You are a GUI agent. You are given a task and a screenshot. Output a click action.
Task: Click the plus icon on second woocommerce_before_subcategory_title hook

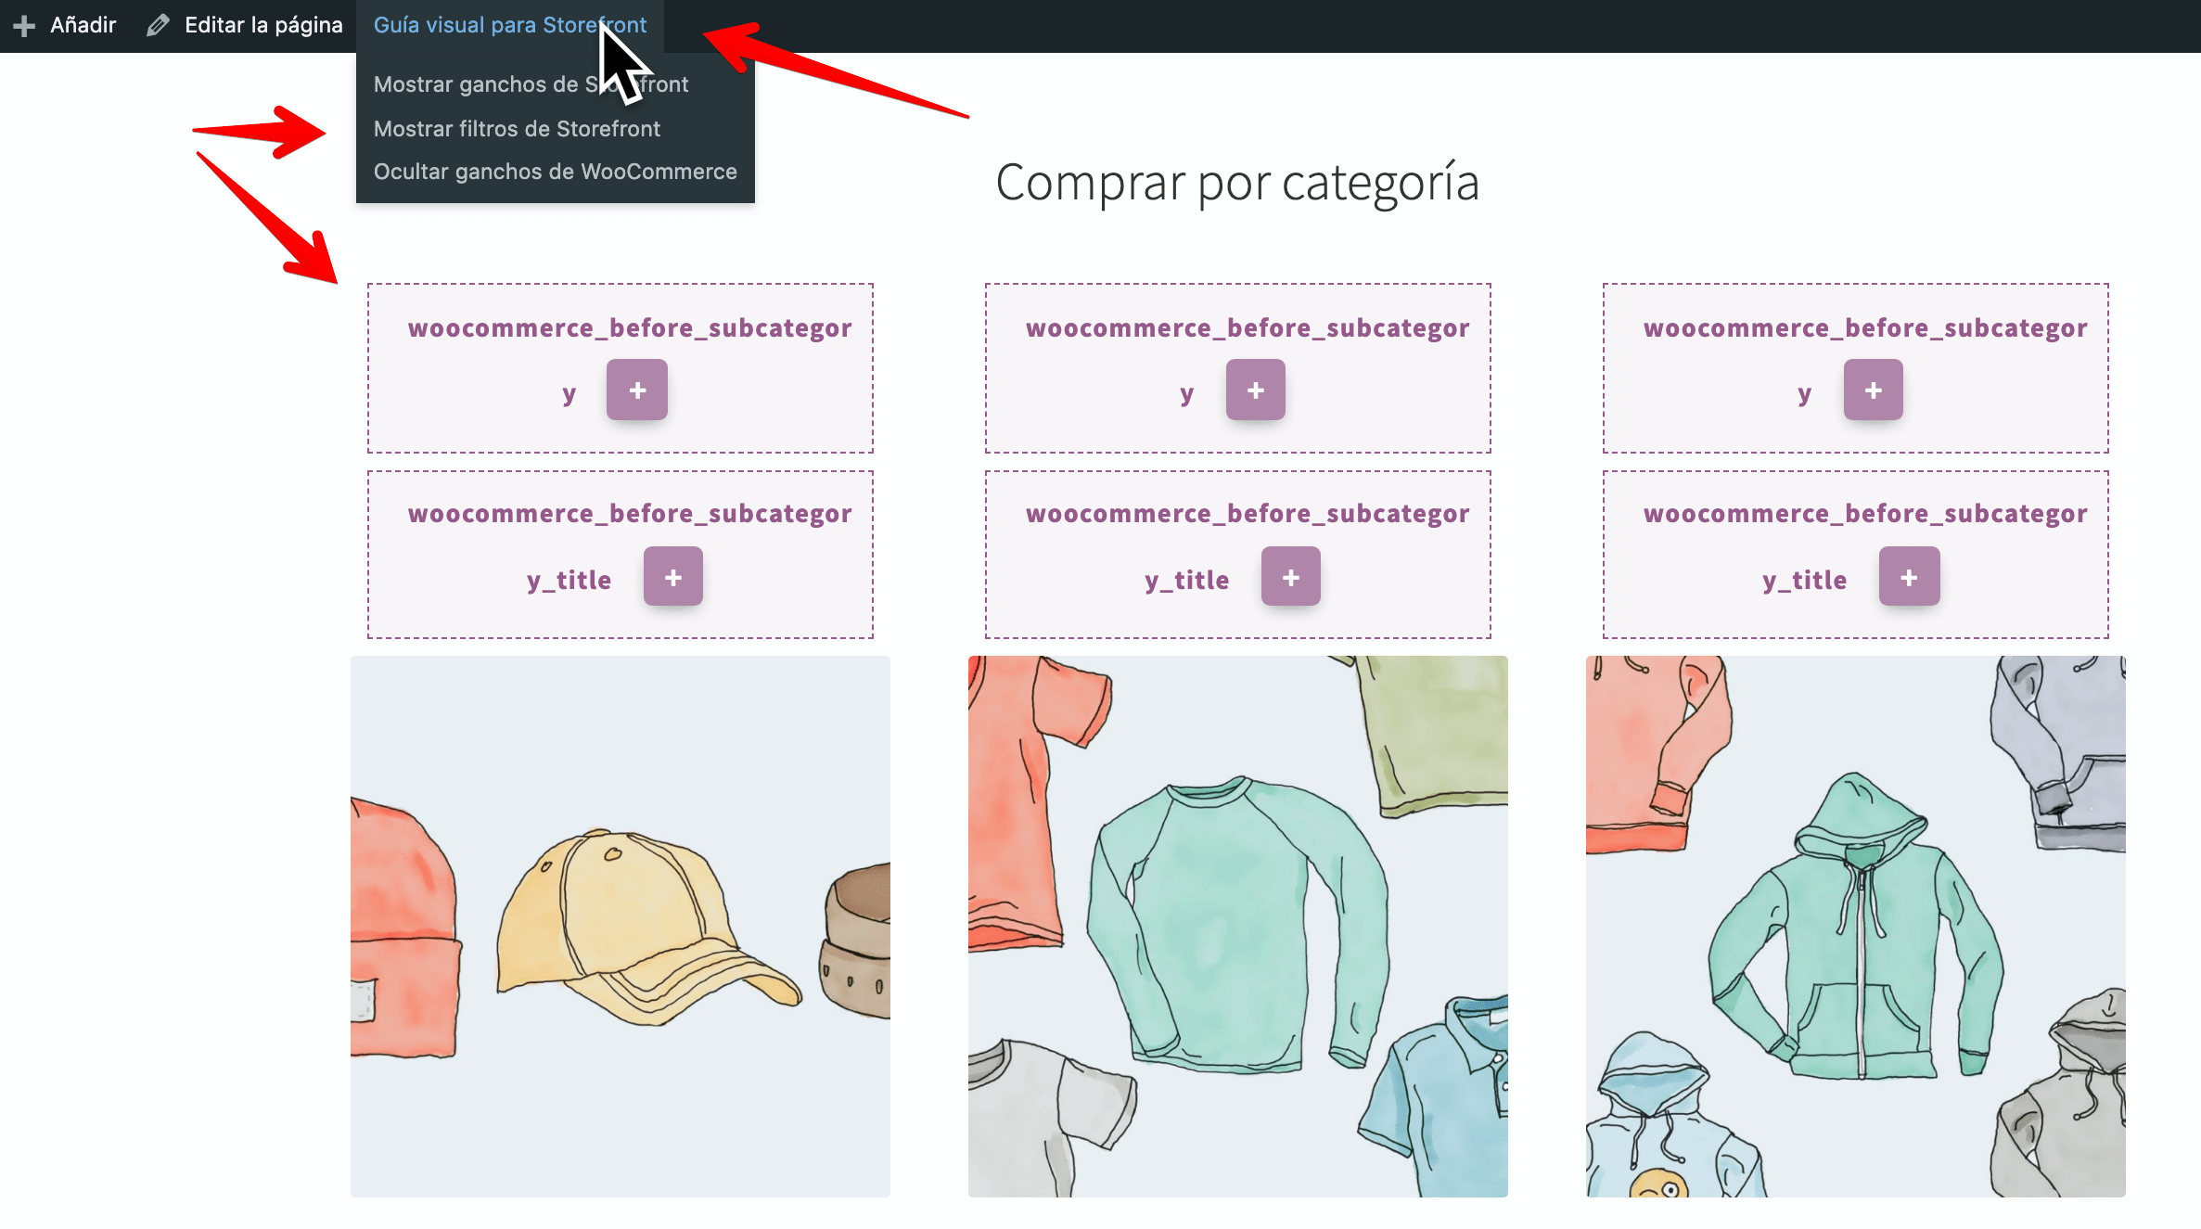1291,574
